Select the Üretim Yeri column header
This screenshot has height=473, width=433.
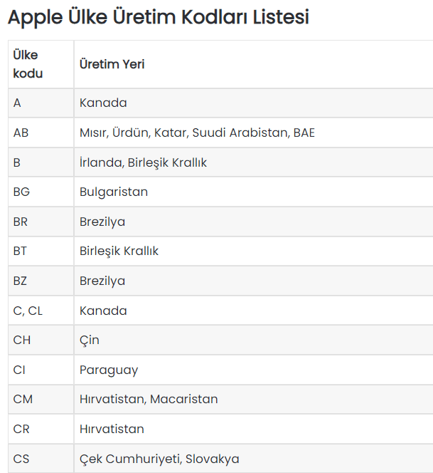pyautogui.click(x=254, y=64)
